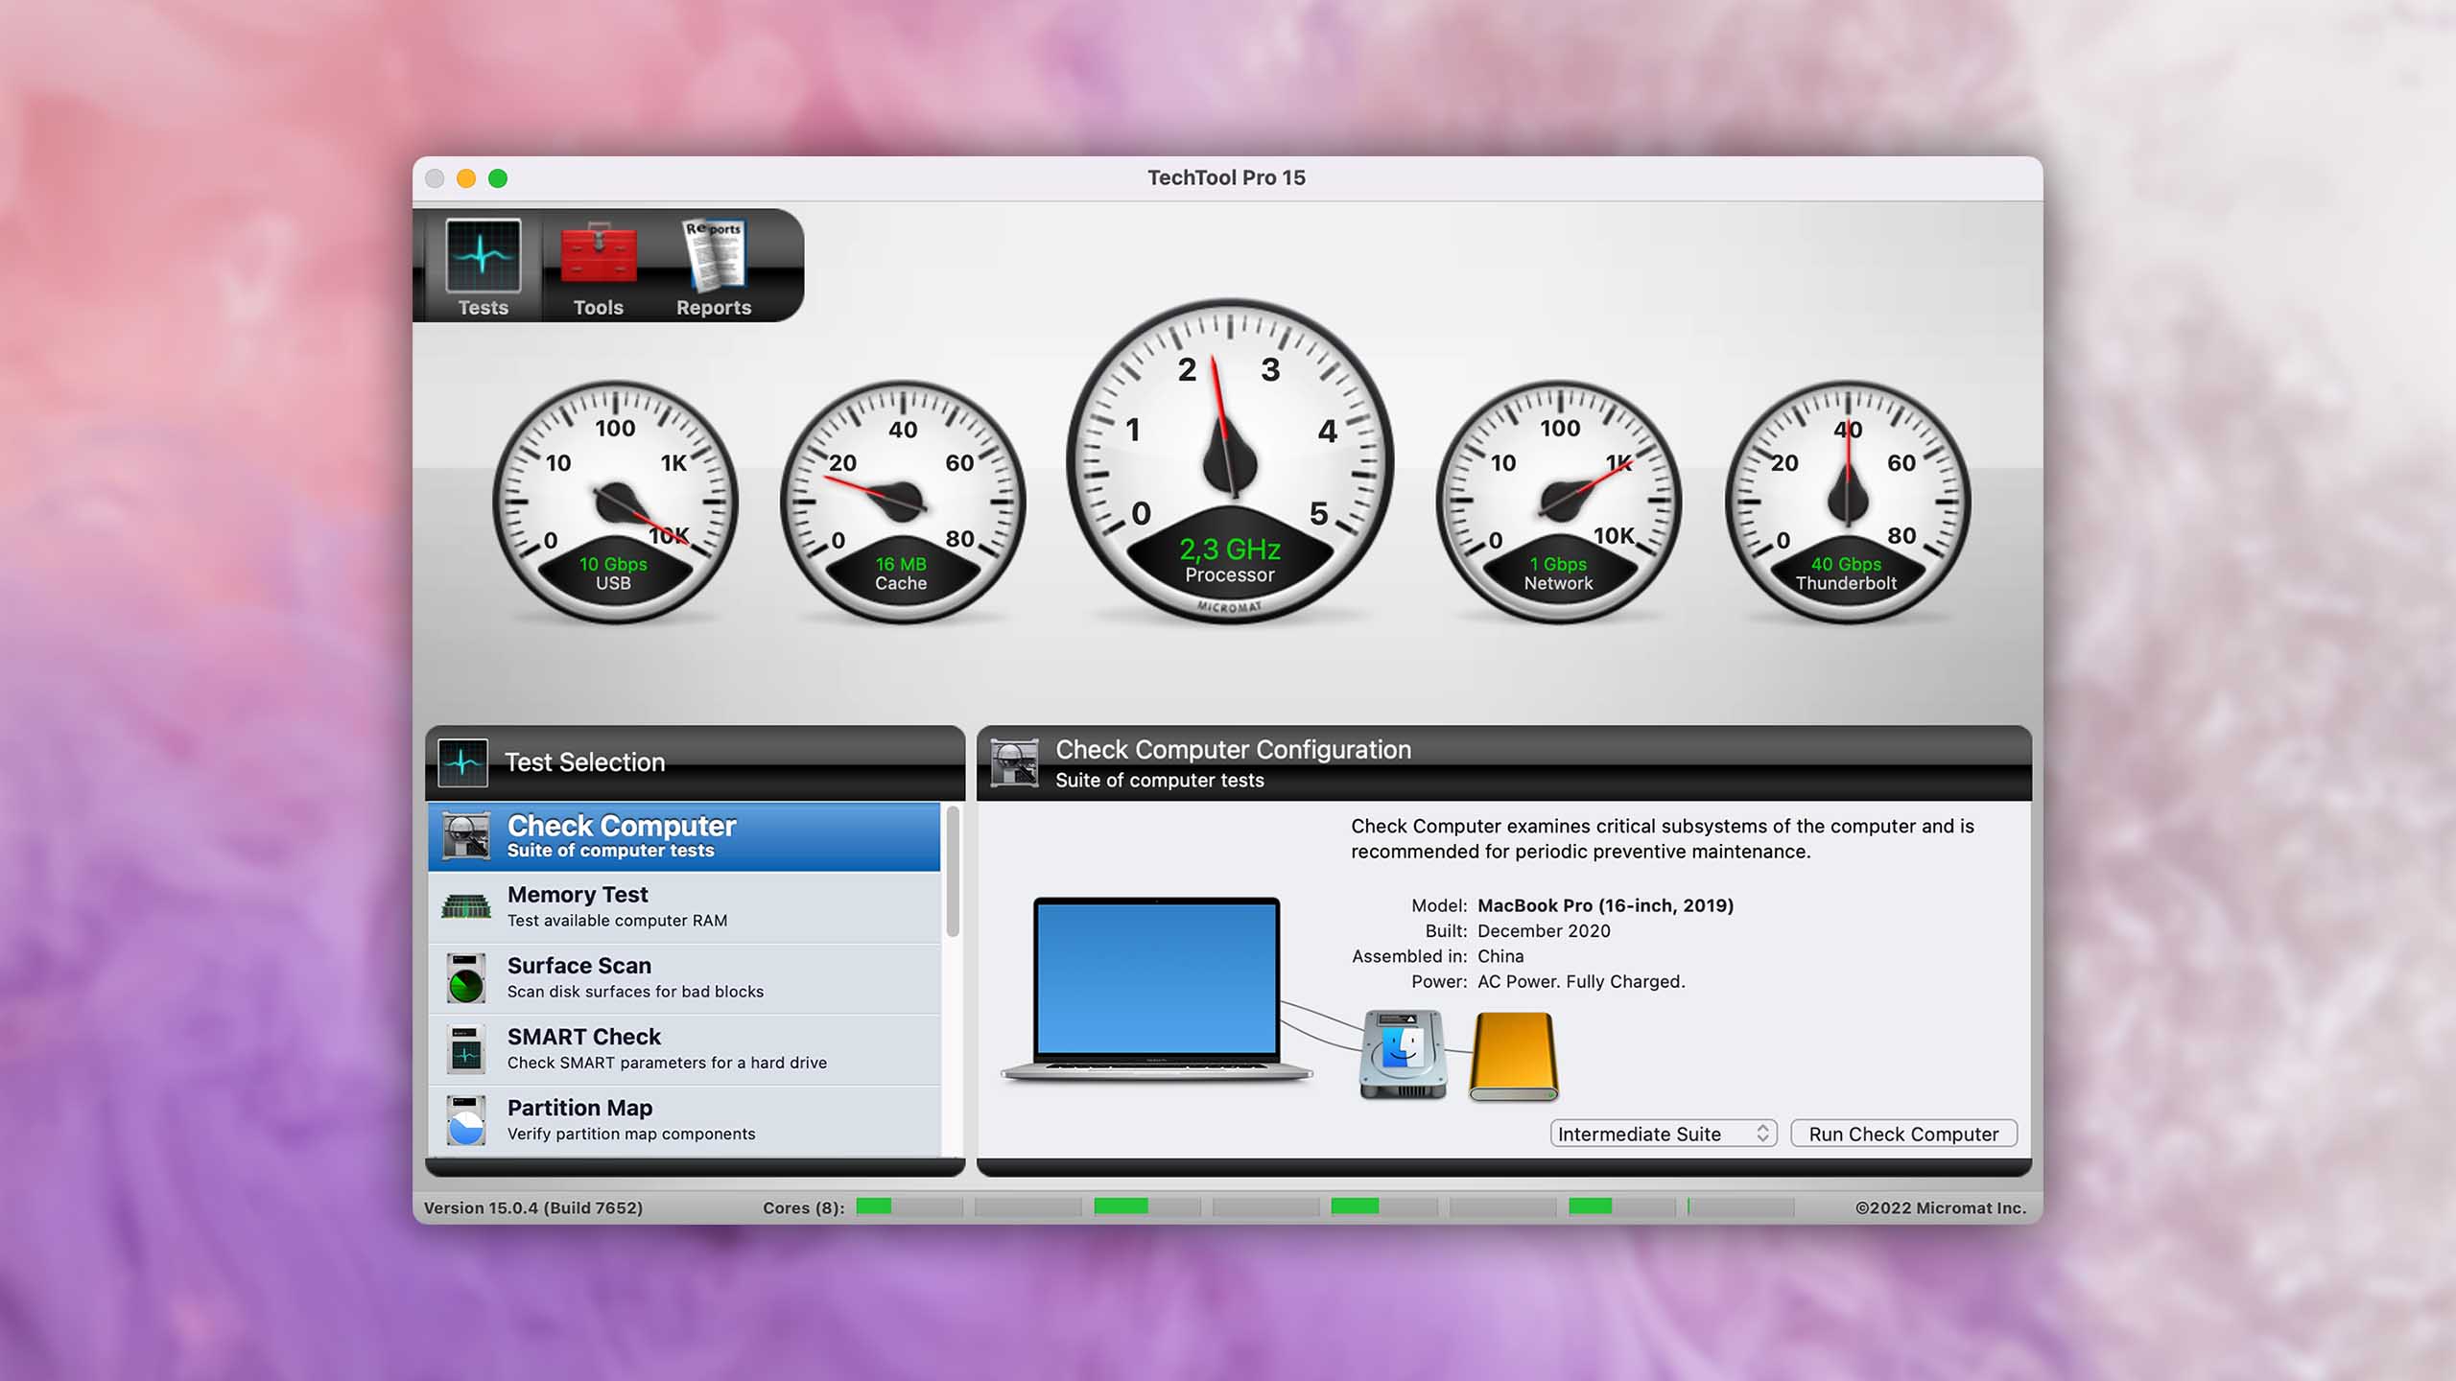The image size is (2456, 1381).
Task: Click the SMART Check drive icon
Action: [x=466, y=1049]
